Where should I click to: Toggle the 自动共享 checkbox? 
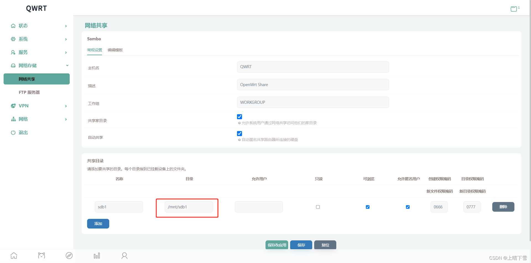click(240, 134)
